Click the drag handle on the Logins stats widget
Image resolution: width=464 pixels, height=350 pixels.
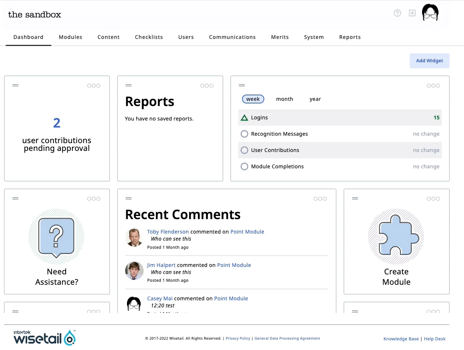tap(242, 85)
